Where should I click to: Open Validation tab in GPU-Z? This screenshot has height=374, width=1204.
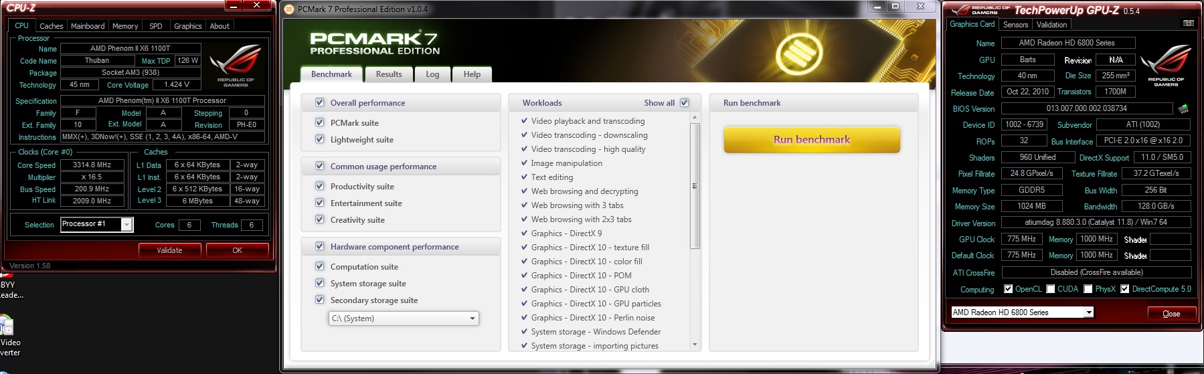[x=1051, y=25]
